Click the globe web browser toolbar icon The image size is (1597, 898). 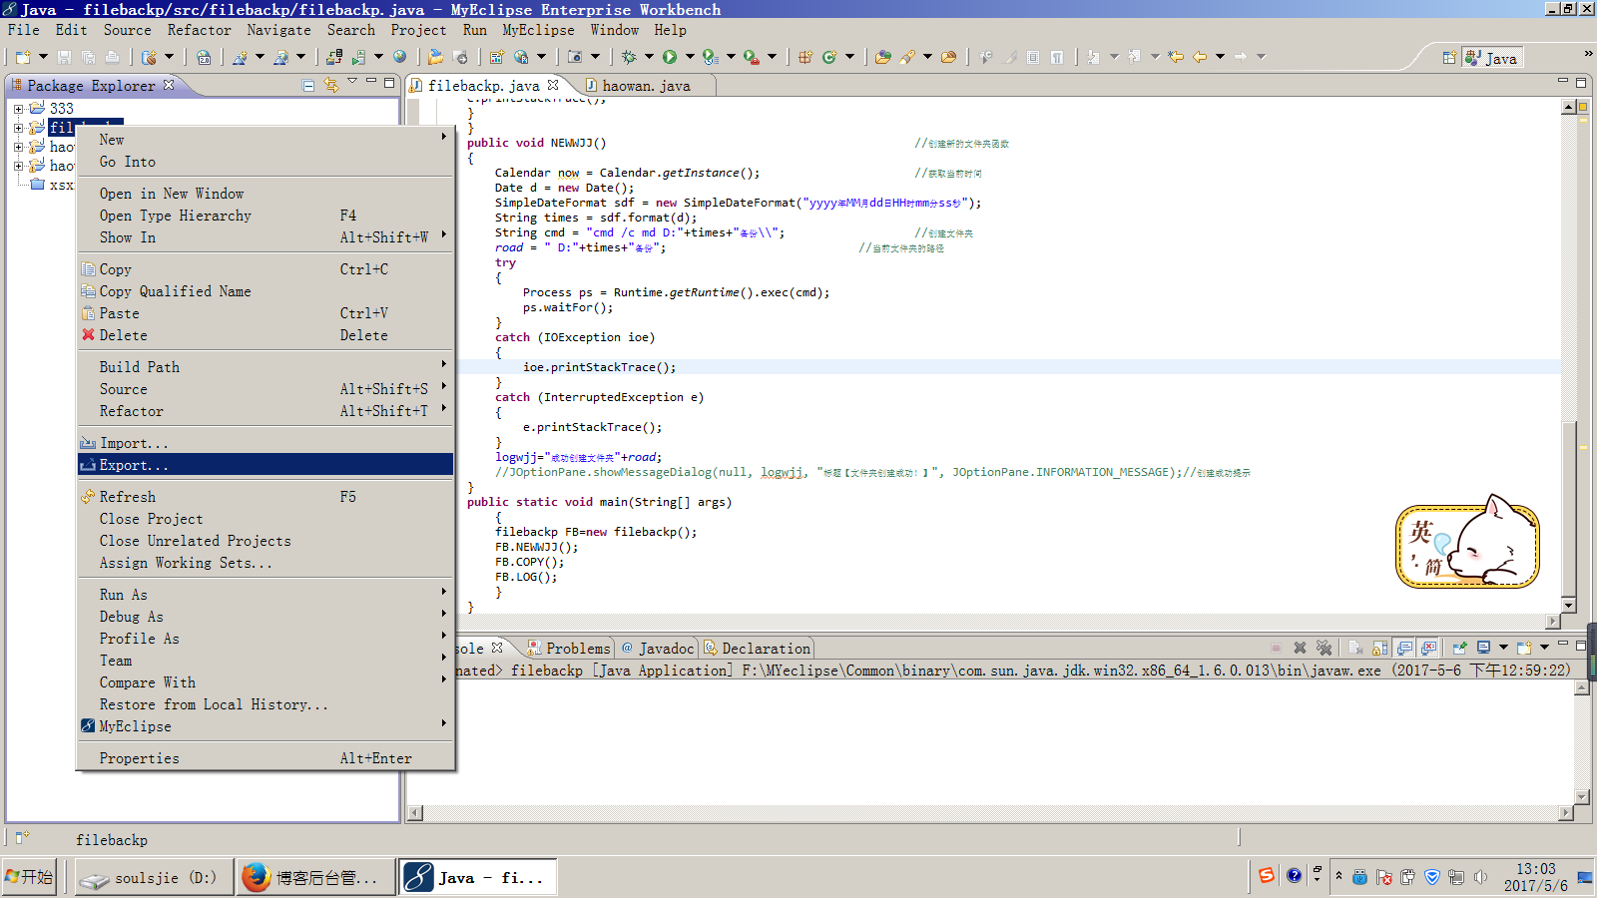click(399, 57)
